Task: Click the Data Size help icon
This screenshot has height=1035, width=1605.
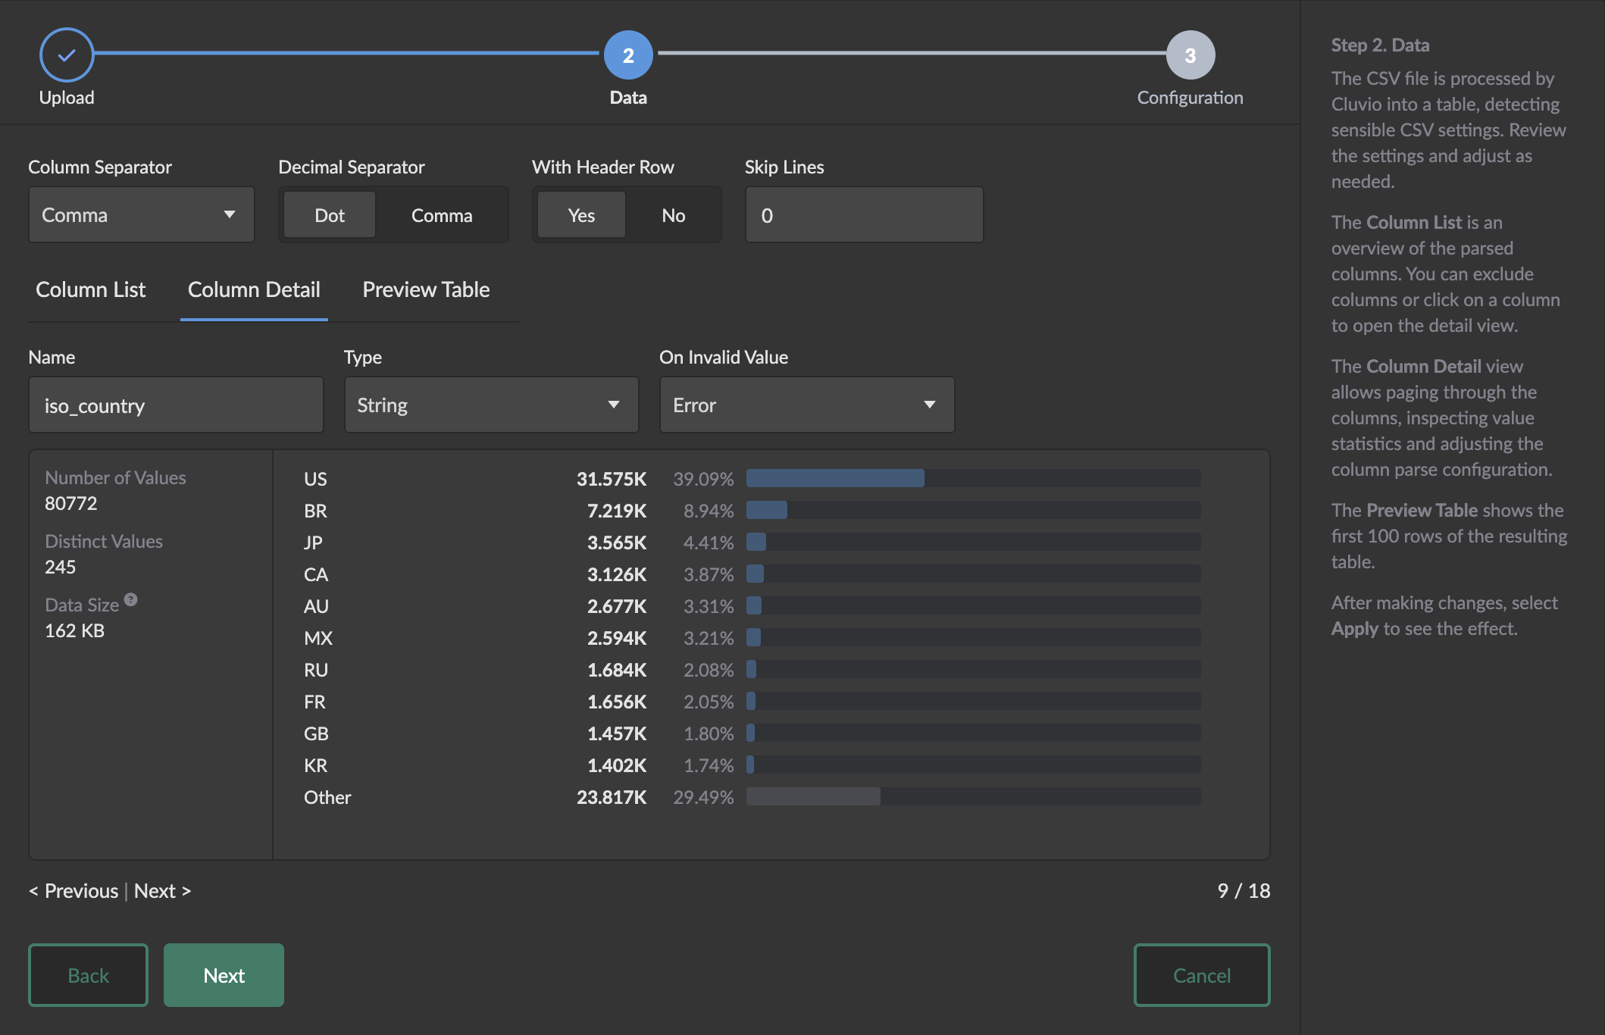Action: [x=131, y=599]
